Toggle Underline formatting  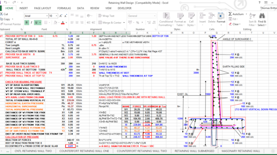(36, 22)
